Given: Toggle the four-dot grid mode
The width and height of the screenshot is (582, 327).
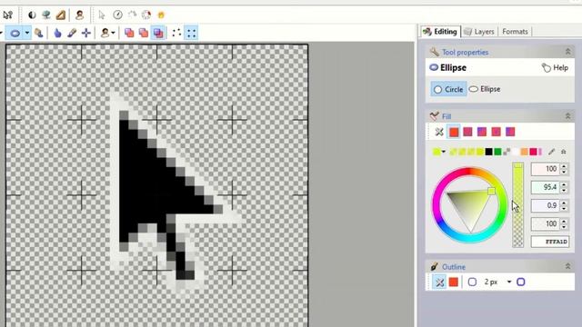Looking at the screenshot, I should coord(191,33).
